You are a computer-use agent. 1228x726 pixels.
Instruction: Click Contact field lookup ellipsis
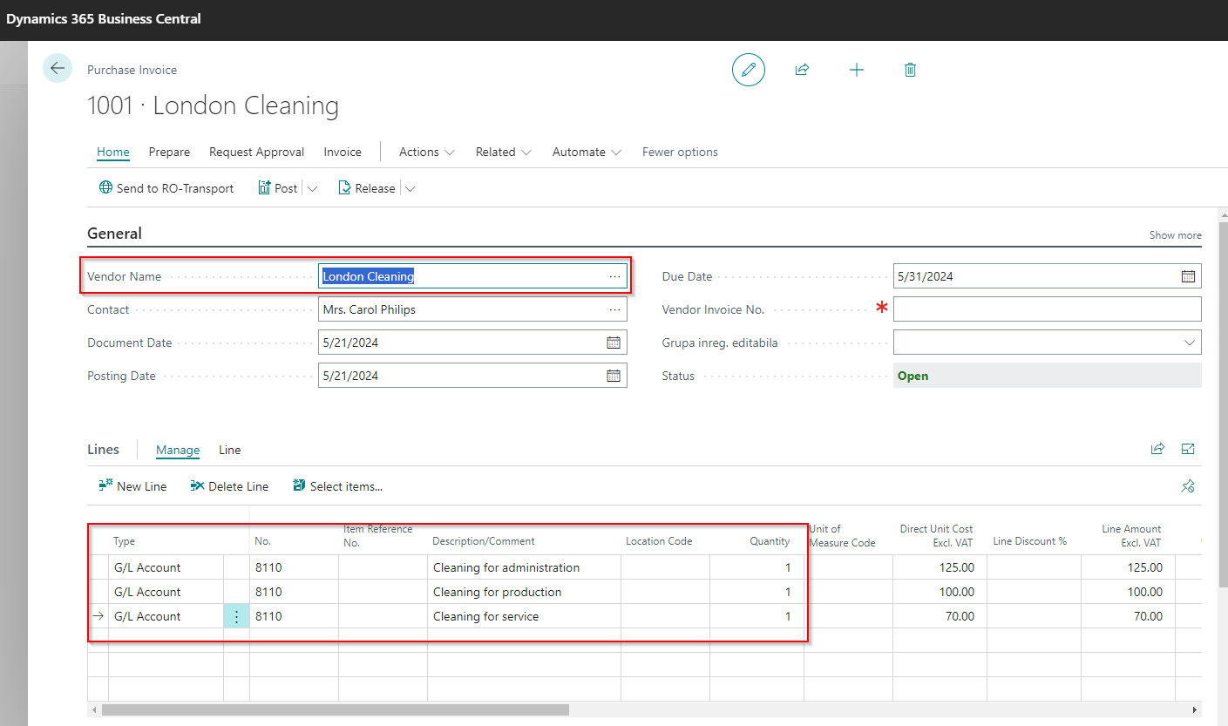point(614,309)
